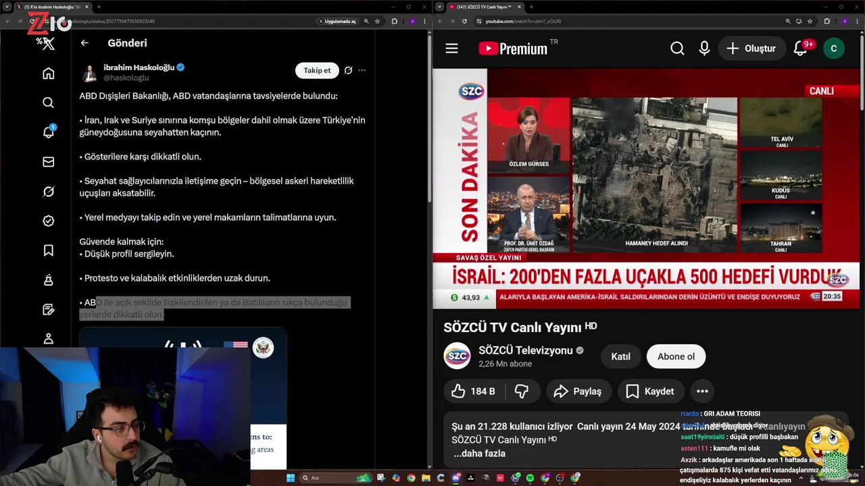Image resolution: width=865 pixels, height=486 pixels.
Task: Open the verified badge sidebar icon on X
Action: pyautogui.click(x=48, y=221)
